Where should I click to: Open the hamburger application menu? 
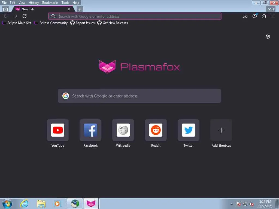(x=273, y=16)
